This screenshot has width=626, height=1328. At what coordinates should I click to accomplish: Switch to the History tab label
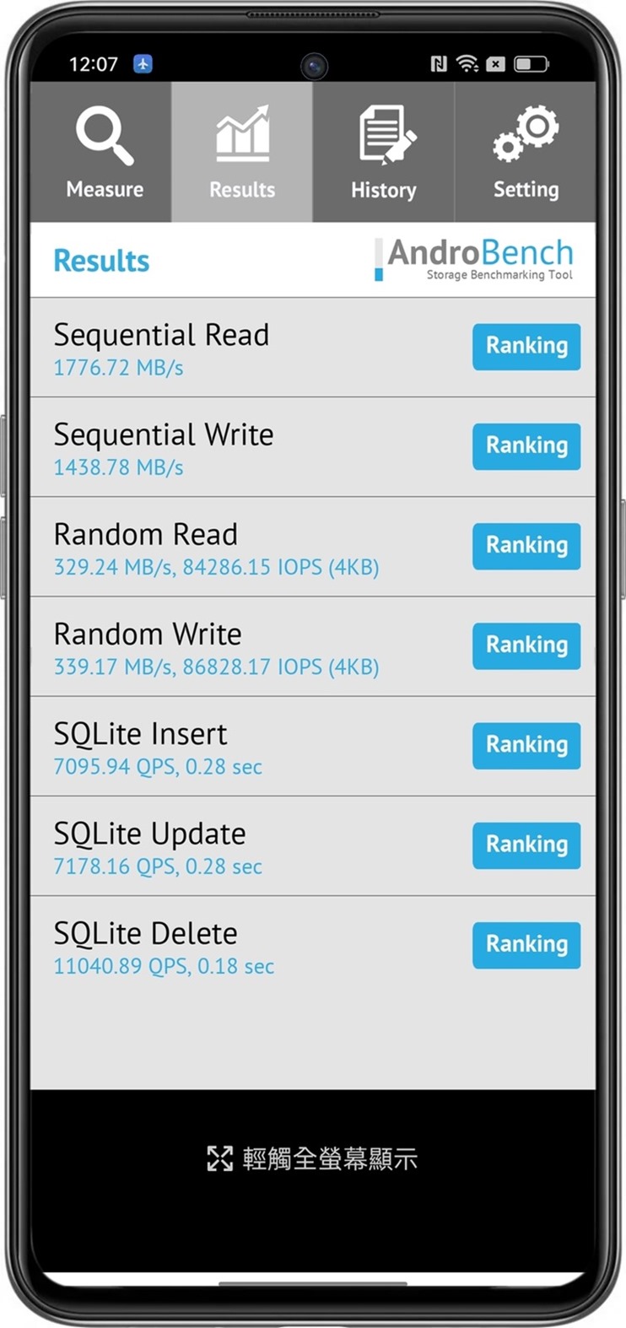384,190
